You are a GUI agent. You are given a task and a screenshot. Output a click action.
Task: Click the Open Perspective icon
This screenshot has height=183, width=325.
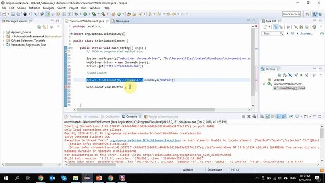coord(307,14)
